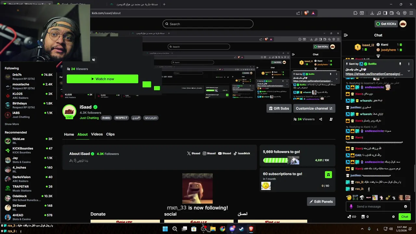This screenshot has width=416, height=234.
Task: Select the About channel tab
Action: (x=83, y=134)
